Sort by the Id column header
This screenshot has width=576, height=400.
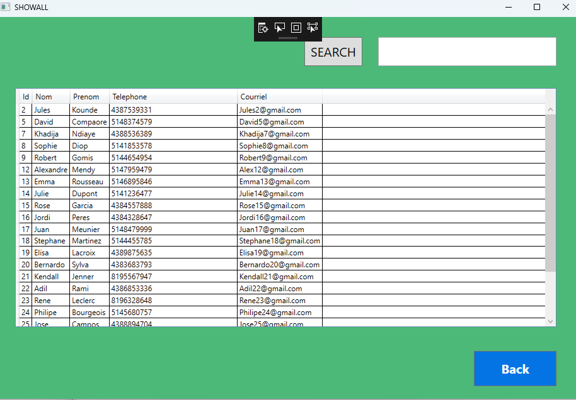tap(25, 96)
